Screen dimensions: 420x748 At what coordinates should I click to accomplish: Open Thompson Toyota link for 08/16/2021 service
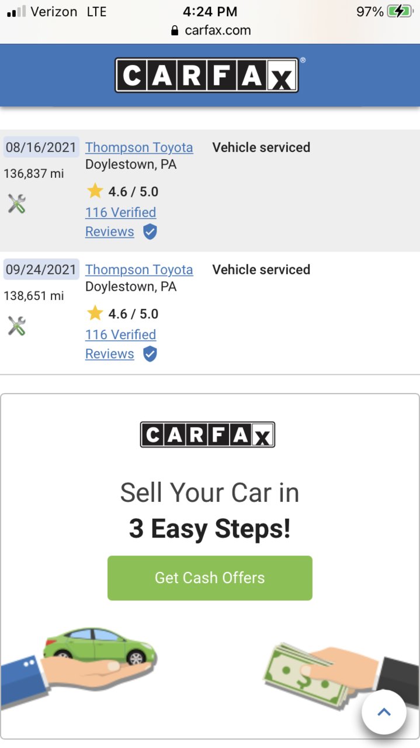coord(139,147)
